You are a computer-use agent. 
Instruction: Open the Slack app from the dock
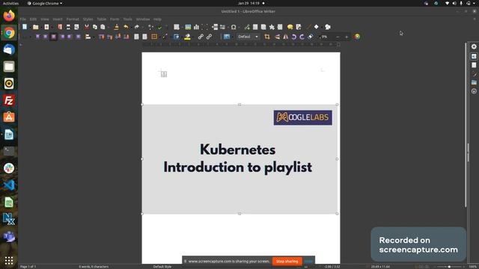coord(9,168)
